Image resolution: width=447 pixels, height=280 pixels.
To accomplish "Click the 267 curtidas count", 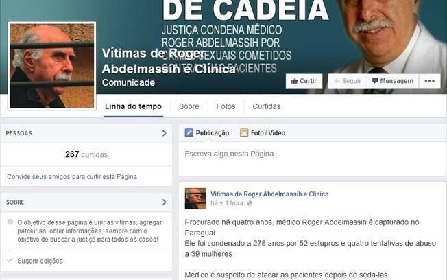I will tap(86, 154).
